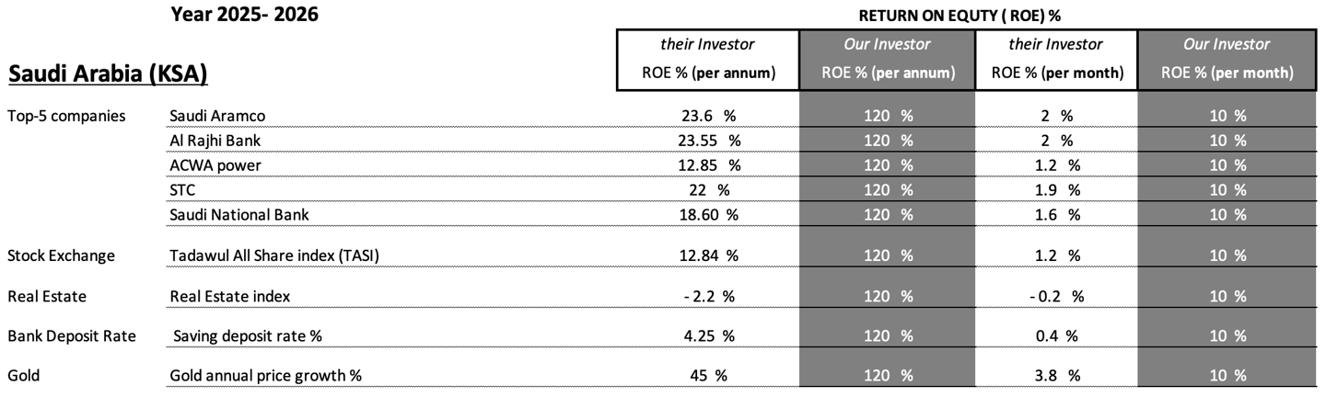Image resolution: width=1326 pixels, height=397 pixels.
Task: Click the Year 2025- 2026 title
Action: point(244,15)
